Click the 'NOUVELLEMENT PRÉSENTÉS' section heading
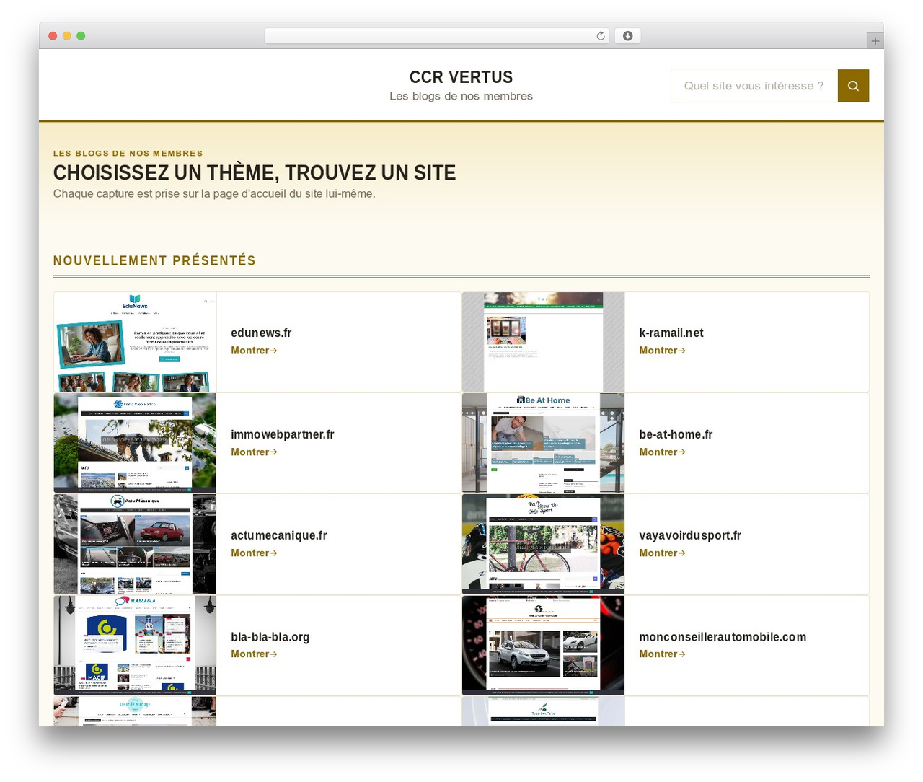This screenshot has height=782, width=923. point(154,260)
